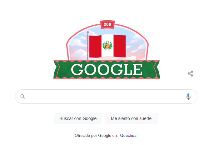
Task: Click the final E in the GOOGLE banner
Action: coord(137,70)
